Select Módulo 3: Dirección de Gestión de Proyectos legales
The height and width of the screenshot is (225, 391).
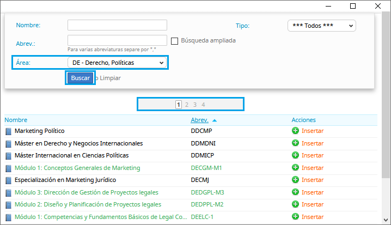click(87, 192)
